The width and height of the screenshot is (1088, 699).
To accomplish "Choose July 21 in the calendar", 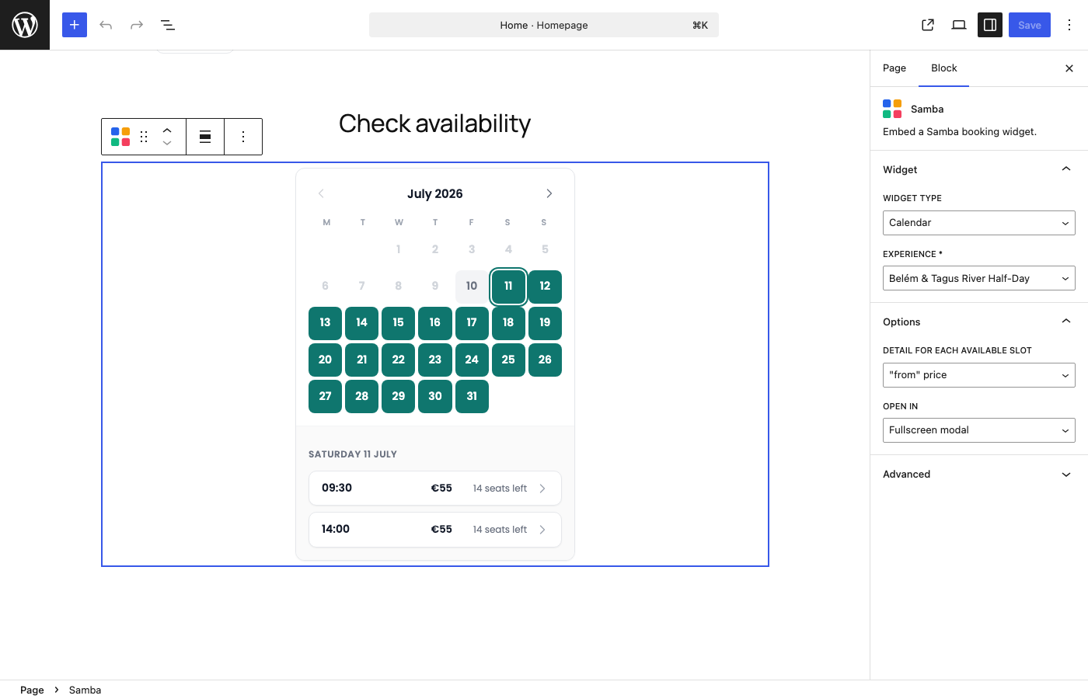I will (x=361, y=360).
